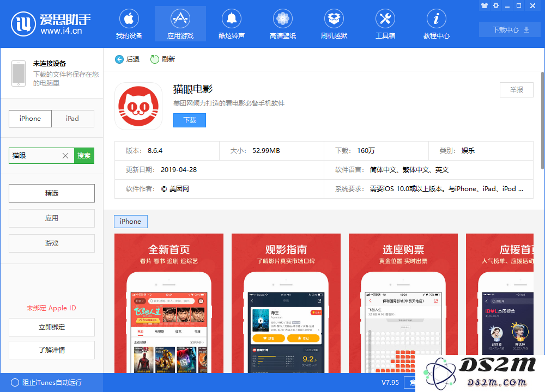Open settings gear in title bar
545x392 pixels.
tap(496, 5)
